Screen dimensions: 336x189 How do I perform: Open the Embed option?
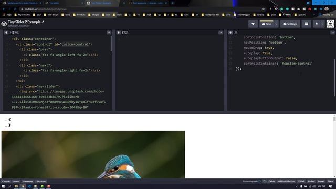point(311,181)
